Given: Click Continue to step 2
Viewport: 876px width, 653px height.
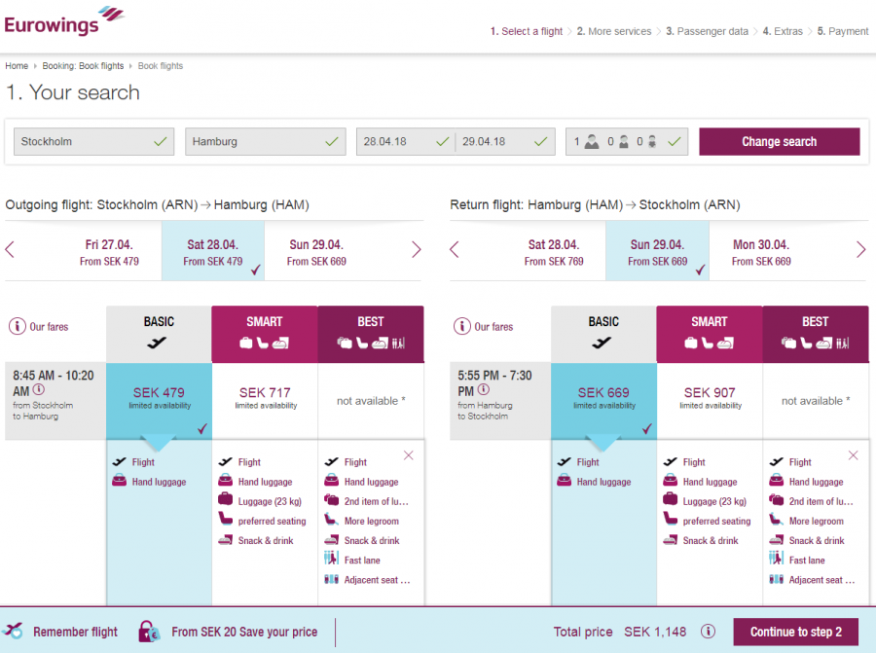Looking at the screenshot, I should 795,632.
